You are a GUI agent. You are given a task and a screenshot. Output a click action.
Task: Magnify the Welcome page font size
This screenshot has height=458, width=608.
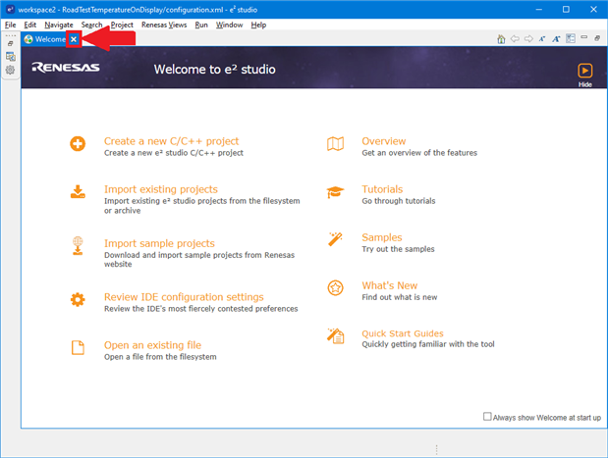[x=556, y=38]
